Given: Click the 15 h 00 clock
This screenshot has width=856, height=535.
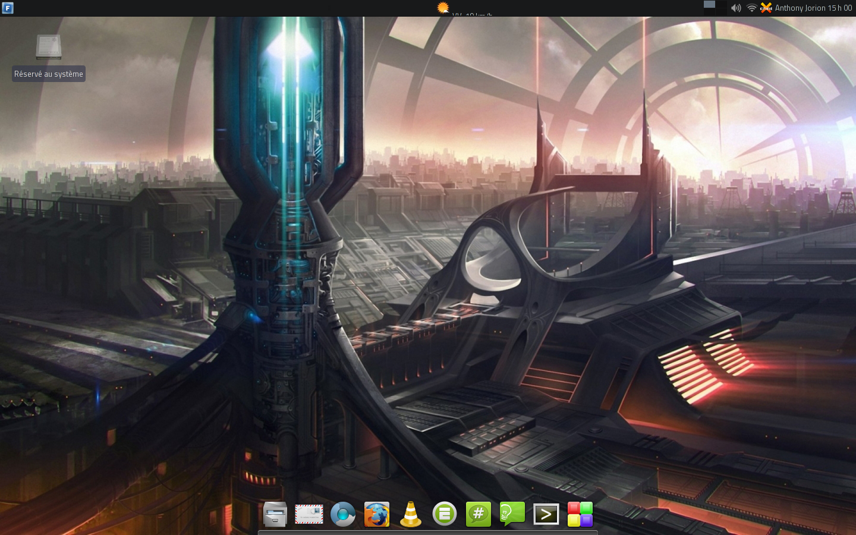Looking at the screenshot, I should pyautogui.click(x=840, y=8).
